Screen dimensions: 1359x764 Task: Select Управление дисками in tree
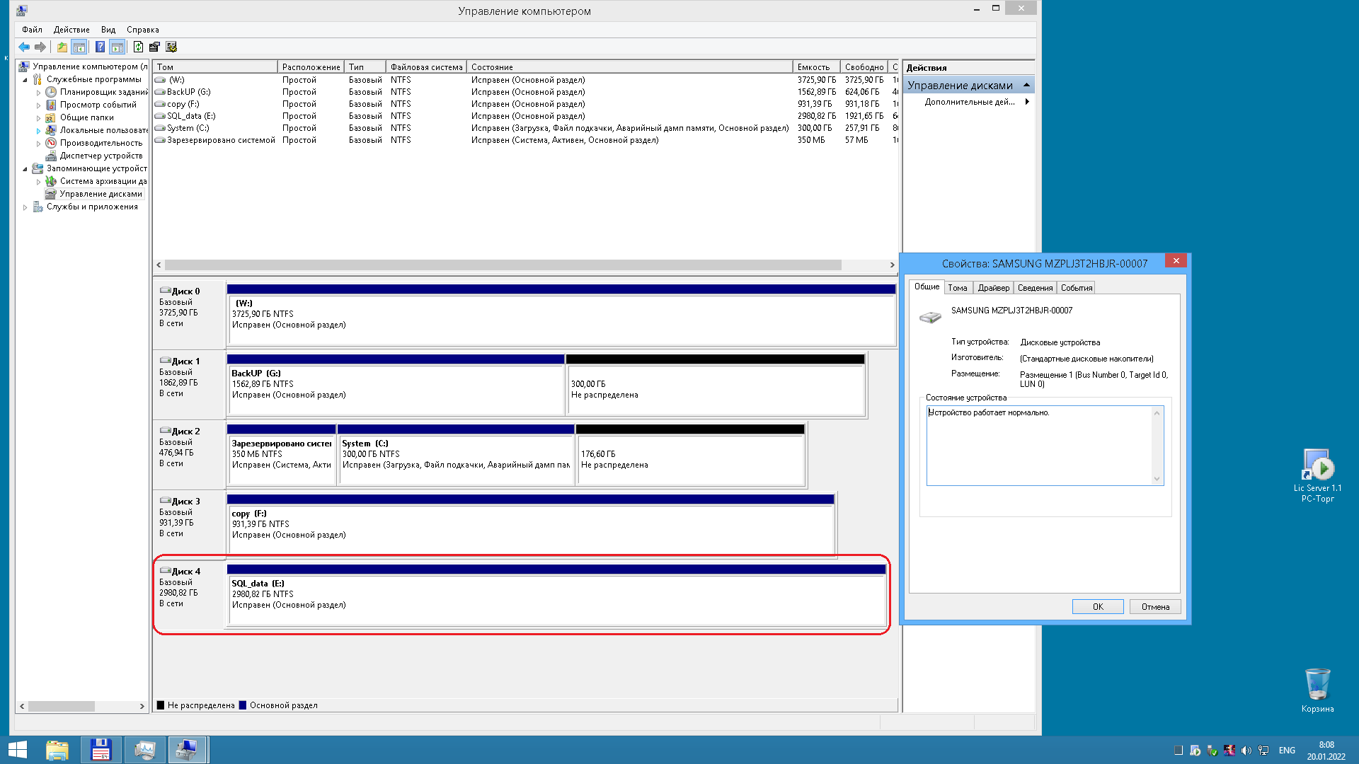[x=101, y=194]
